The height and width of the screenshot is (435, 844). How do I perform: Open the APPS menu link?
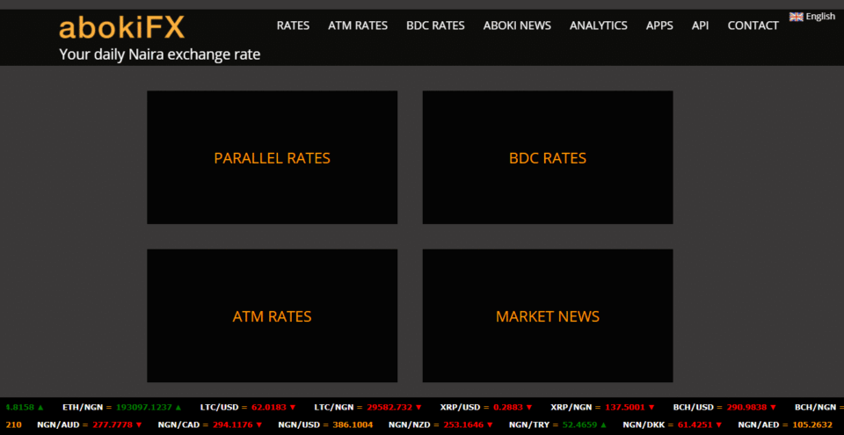[x=659, y=25]
